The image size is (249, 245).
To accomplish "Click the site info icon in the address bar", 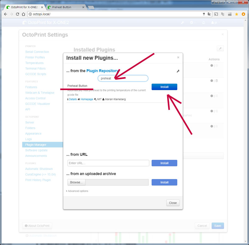I will point(30,14).
